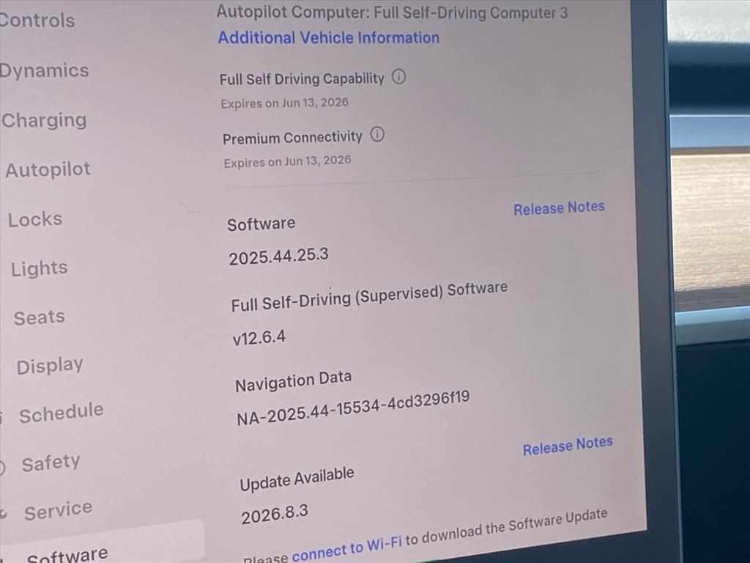750x563 pixels.
Task: Choose Seats in the sidebar
Action: (40, 317)
